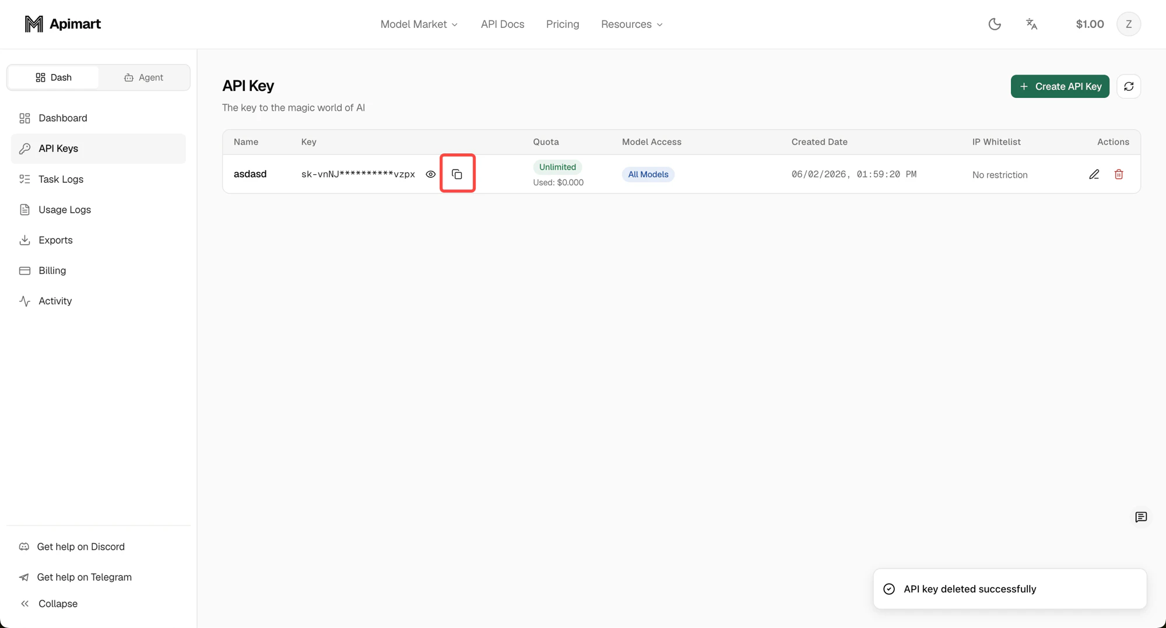Click the Task Logs list icon
The width and height of the screenshot is (1166, 628).
tap(24, 179)
